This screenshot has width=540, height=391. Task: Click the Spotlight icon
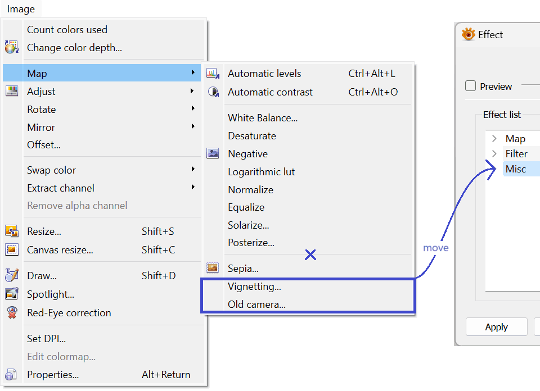click(x=12, y=294)
